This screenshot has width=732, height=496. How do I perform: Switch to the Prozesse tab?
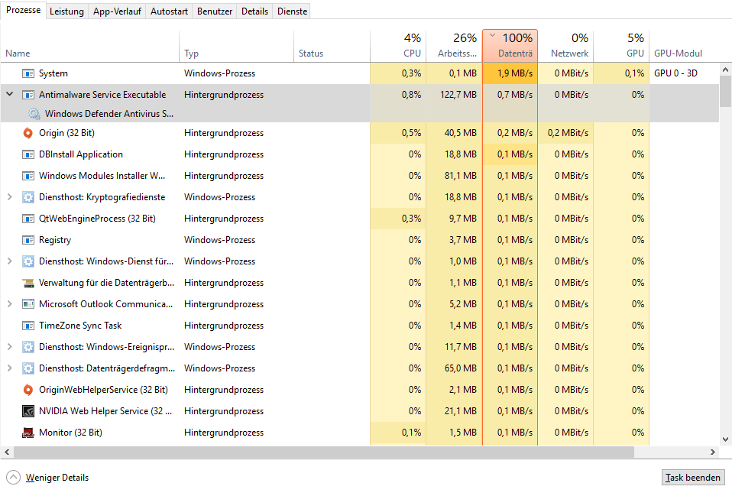(24, 10)
